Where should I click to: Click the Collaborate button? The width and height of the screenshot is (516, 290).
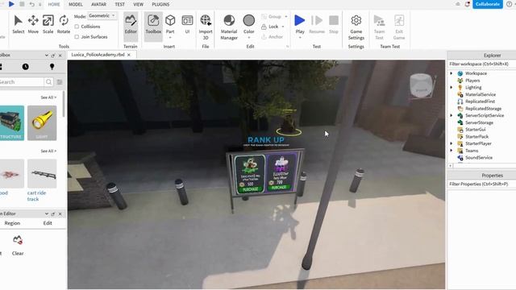coord(487,4)
